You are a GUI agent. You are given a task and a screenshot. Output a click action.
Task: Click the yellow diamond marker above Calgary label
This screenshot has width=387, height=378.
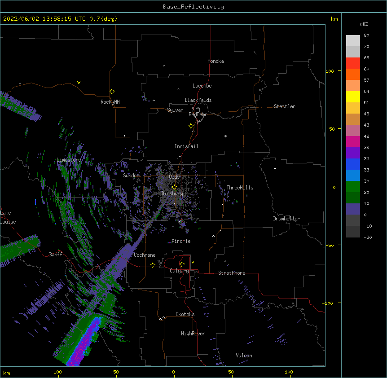tap(182, 264)
